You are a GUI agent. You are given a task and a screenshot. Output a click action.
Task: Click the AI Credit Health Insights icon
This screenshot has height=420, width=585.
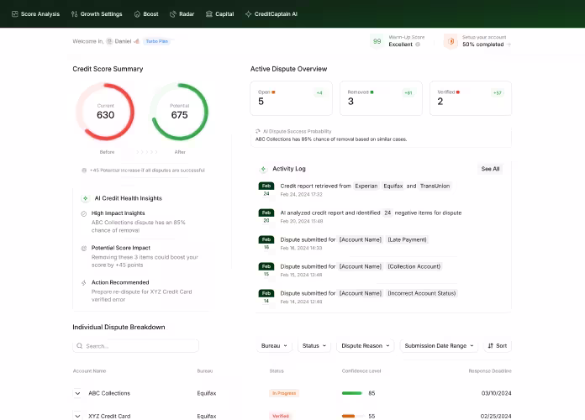coord(85,198)
